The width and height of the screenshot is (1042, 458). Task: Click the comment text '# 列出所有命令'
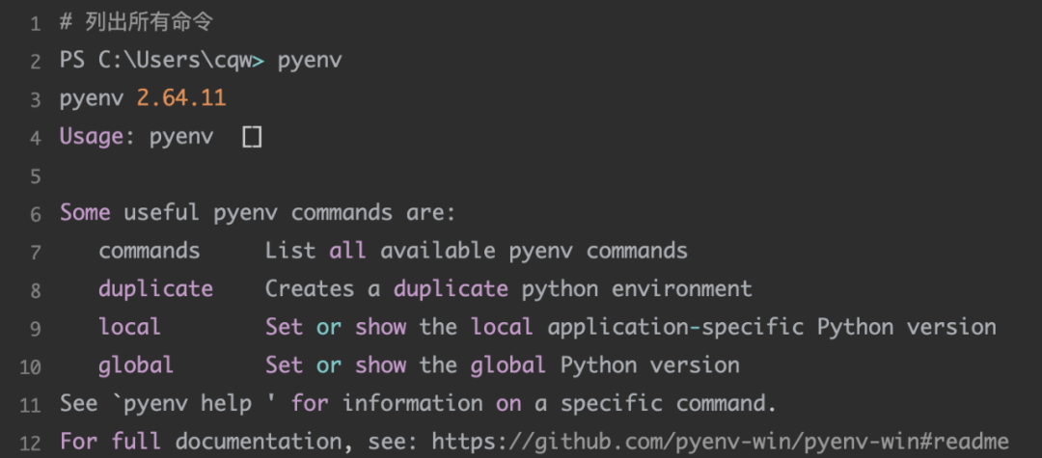[136, 22]
